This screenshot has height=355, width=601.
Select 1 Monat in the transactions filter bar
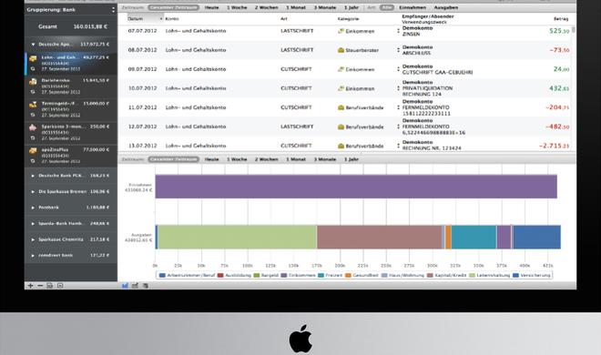(x=296, y=7)
